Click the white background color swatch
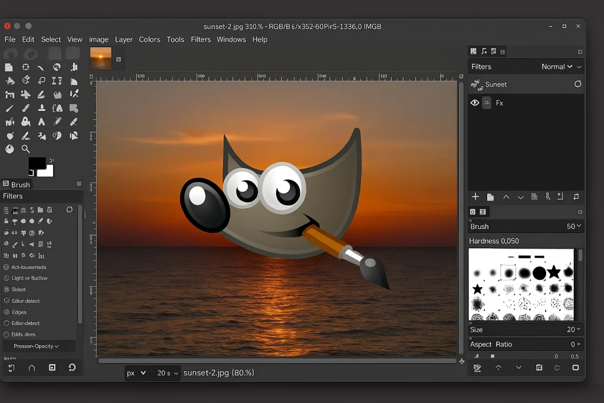The width and height of the screenshot is (604, 403). (47, 171)
